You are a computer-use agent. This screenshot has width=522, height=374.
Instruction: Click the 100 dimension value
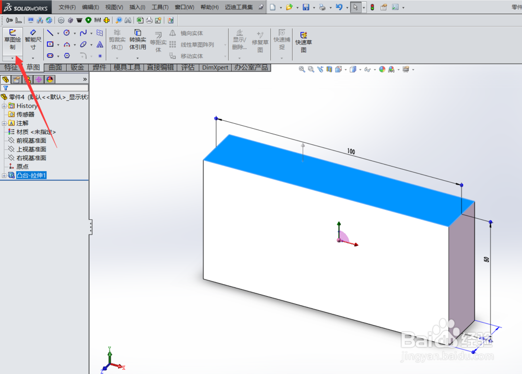tap(351, 151)
